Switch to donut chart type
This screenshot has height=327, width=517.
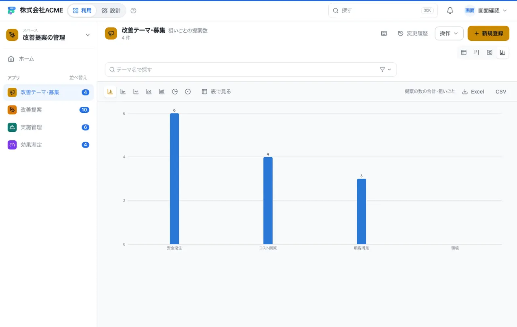(x=188, y=92)
